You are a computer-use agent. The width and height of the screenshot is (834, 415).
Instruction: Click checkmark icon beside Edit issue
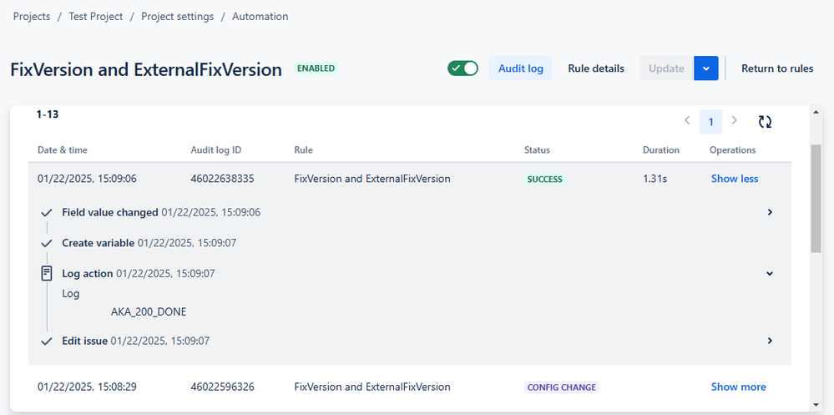tap(47, 341)
